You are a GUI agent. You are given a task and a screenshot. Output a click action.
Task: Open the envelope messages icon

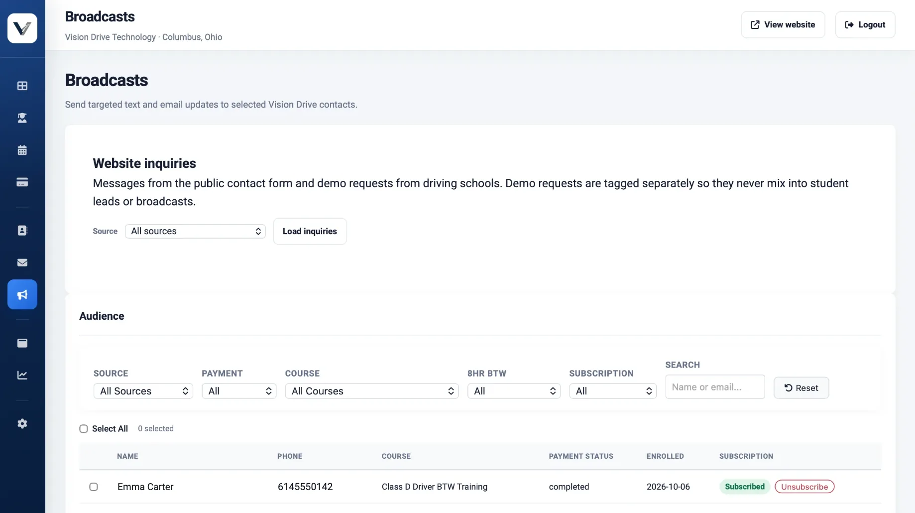(22, 262)
